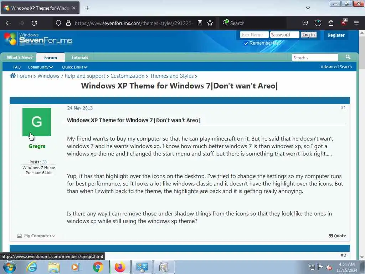Toggle reader view icon in address bar

pos(200,23)
